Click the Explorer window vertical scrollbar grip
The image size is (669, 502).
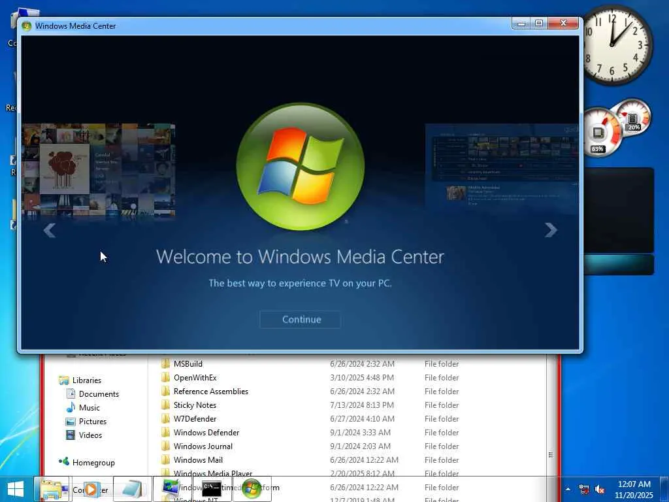coord(550,455)
